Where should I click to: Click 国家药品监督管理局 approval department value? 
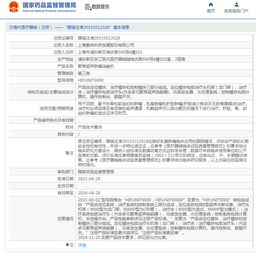[x=96, y=172]
